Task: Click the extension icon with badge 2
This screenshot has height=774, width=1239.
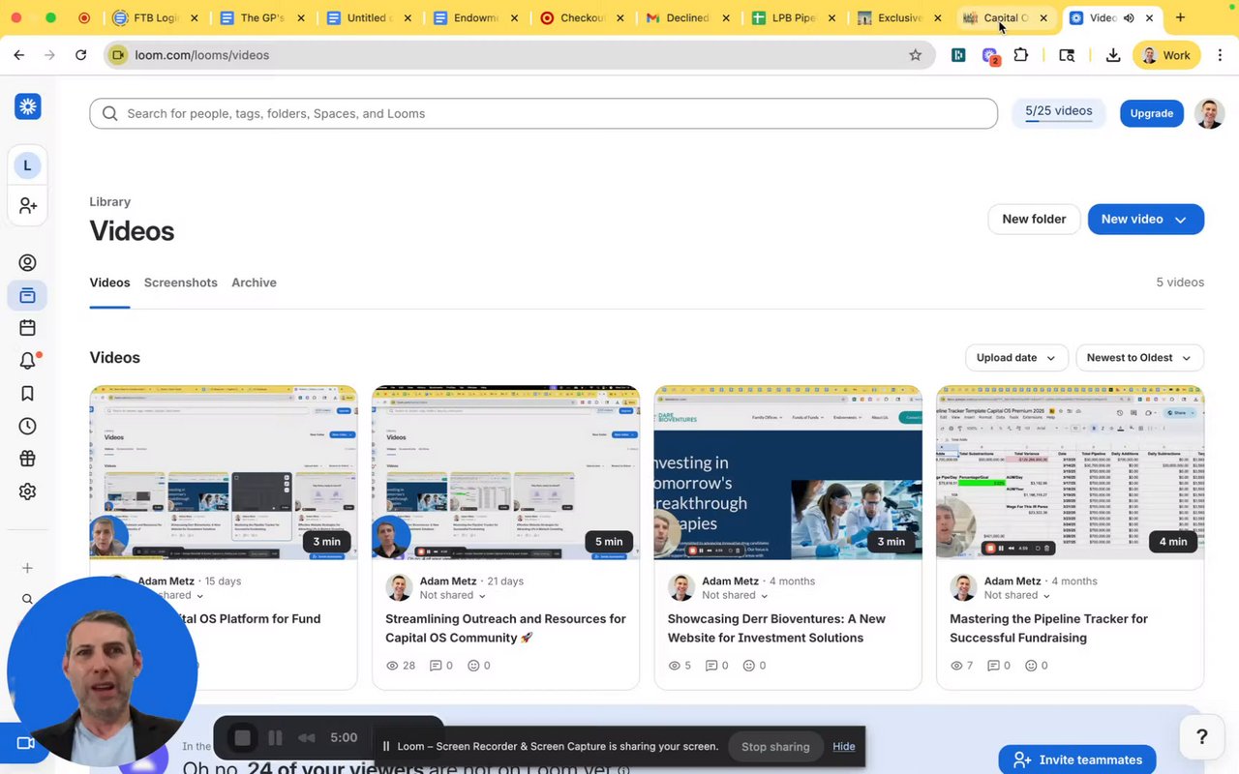Action: click(x=989, y=56)
